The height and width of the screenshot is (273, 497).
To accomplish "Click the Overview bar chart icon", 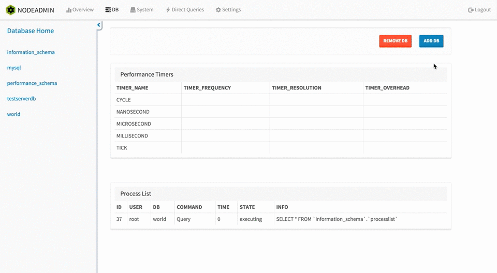I will pos(69,10).
